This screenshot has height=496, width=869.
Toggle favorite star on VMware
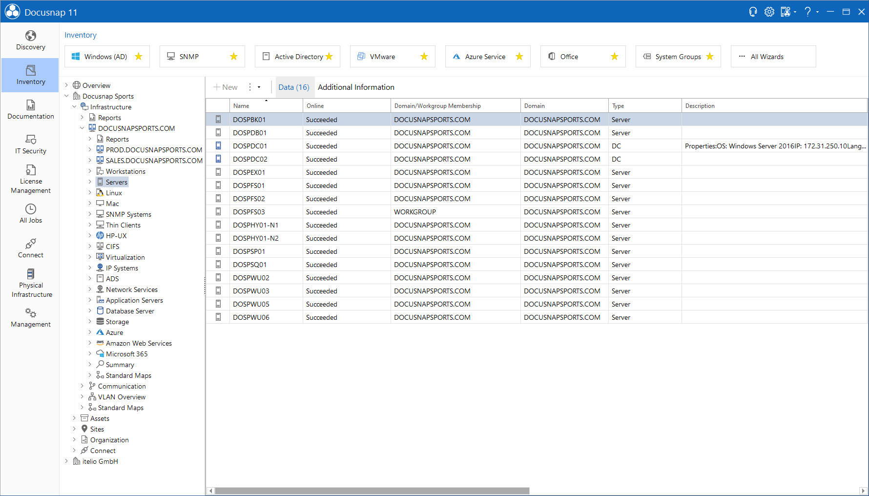pos(424,57)
